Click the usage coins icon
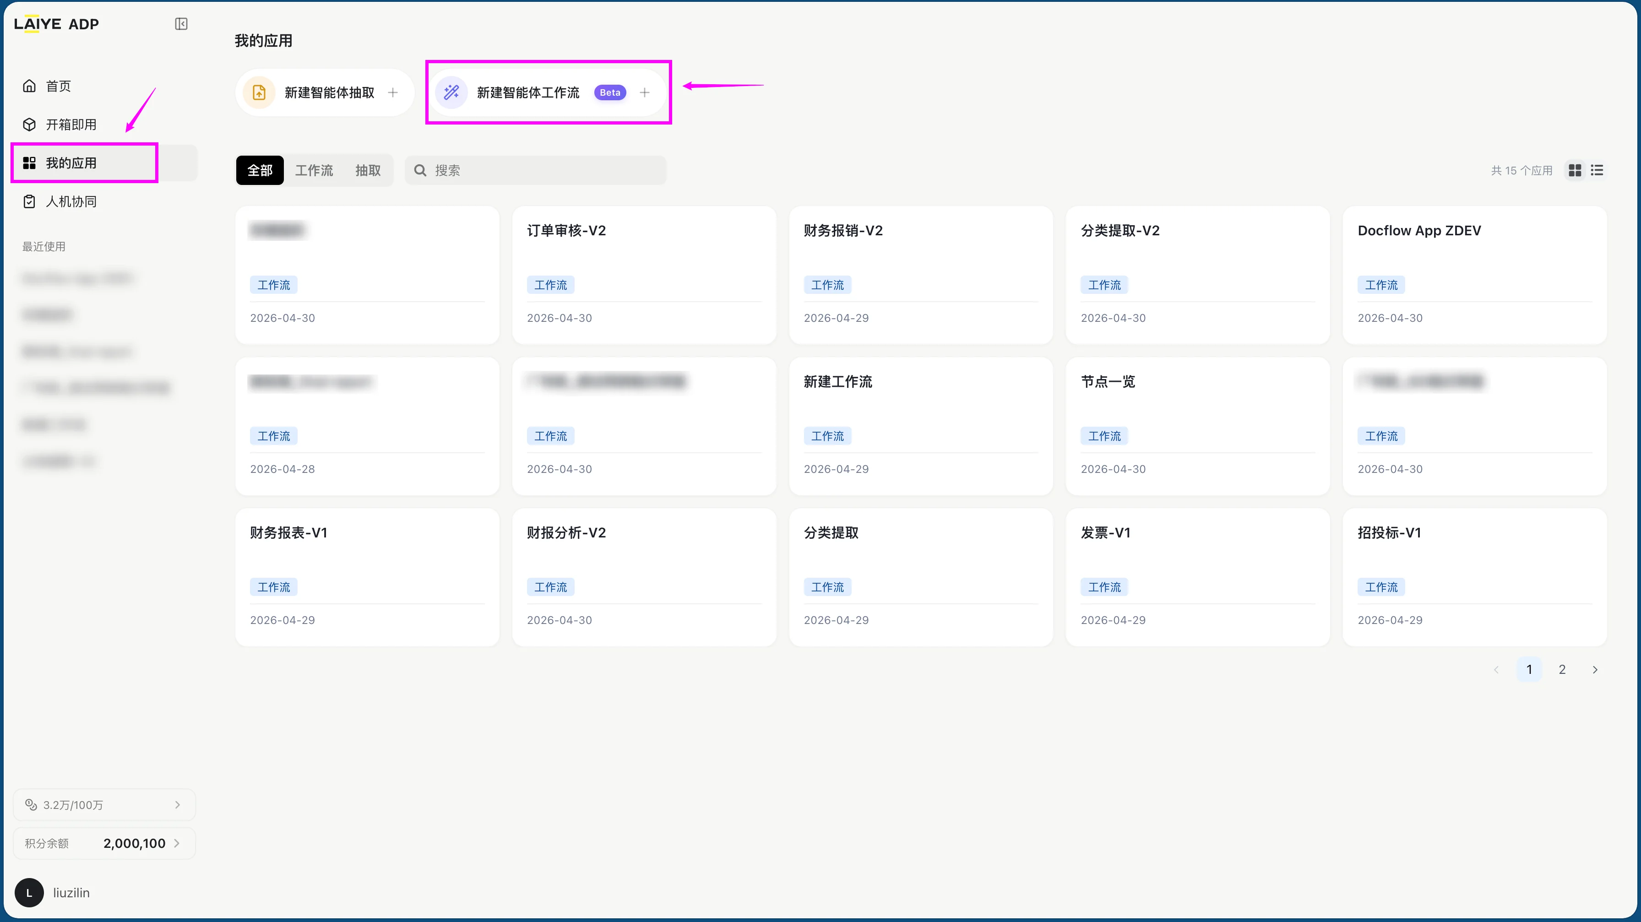 (31, 805)
